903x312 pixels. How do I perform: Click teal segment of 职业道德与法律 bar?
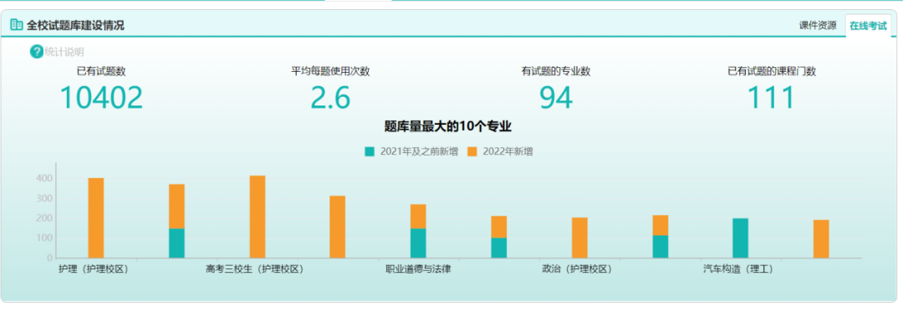tap(418, 243)
